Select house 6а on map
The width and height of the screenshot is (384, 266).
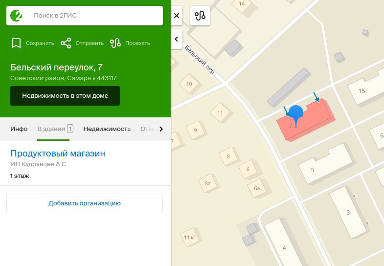coord(257,188)
